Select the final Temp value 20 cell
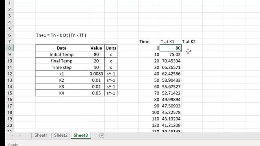 pyautogui.click(x=96, y=61)
